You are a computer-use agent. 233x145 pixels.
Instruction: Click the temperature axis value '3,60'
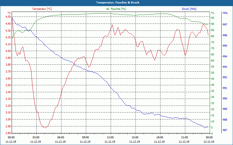(8, 78)
